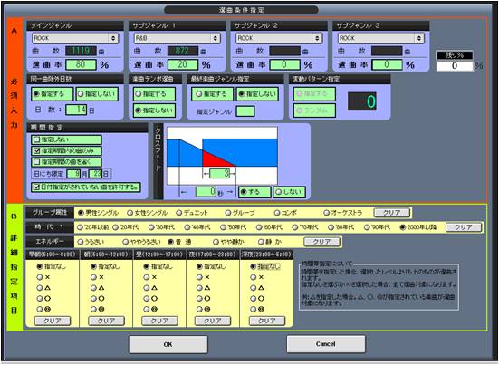Click the day field showing 23

95,174
